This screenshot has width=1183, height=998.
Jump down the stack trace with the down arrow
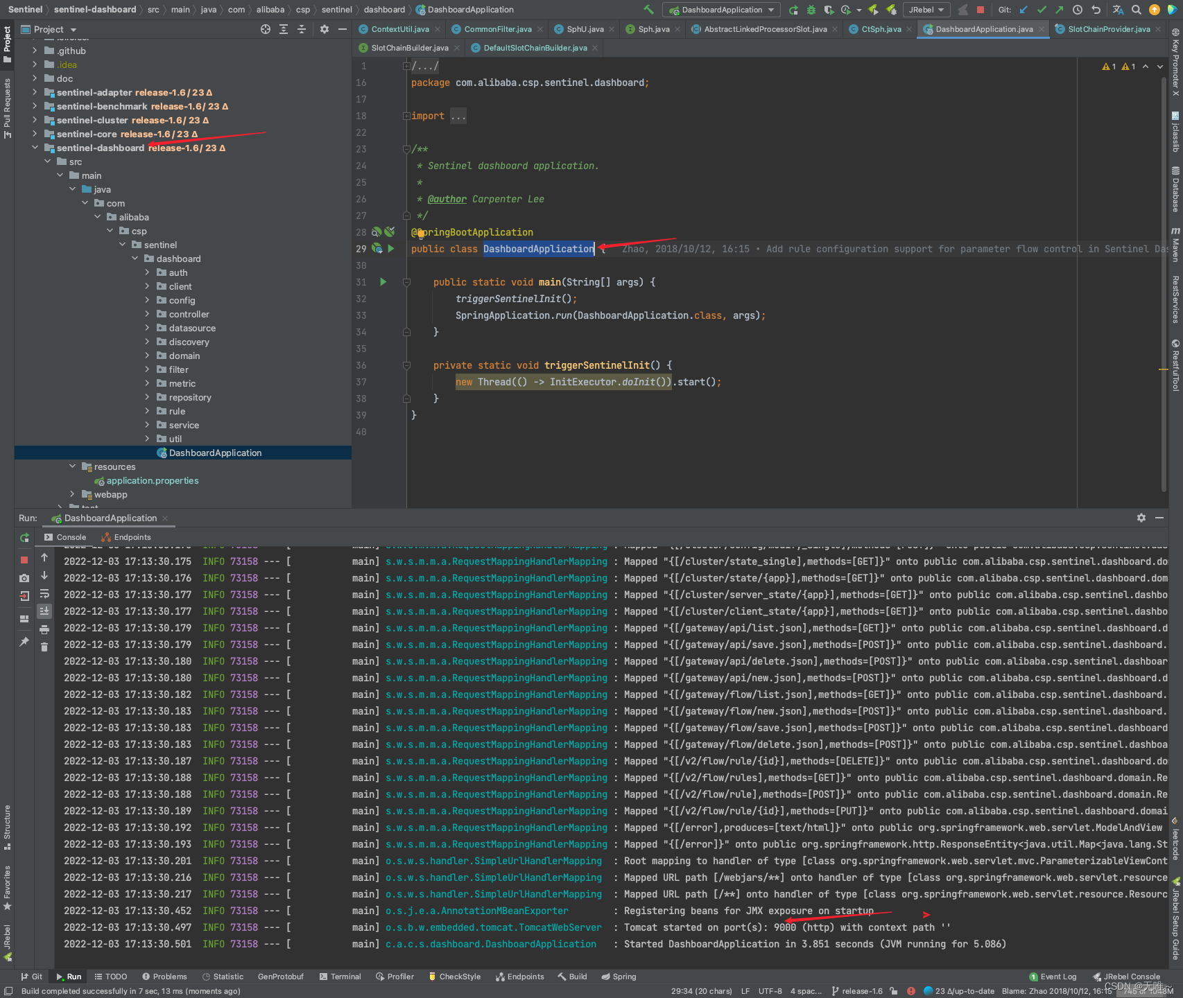[44, 575]
